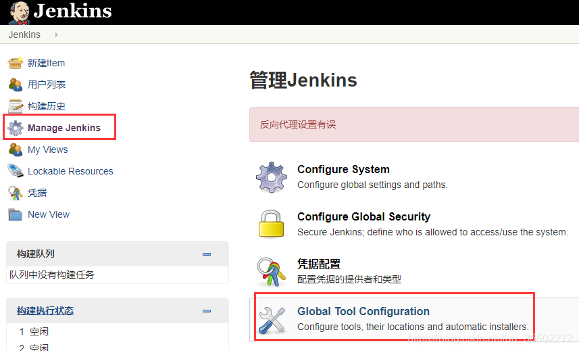Open Configure Global Security
The height and width of the screenshot is (351, 579).
(x=363, y=216)
